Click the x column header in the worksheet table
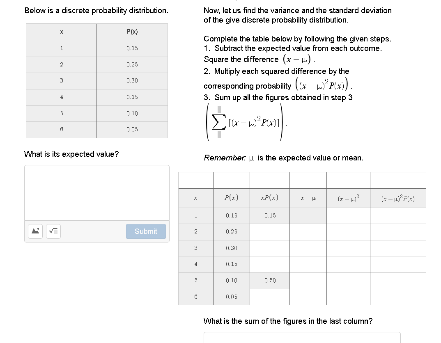The height and width of the screenshot is (343, 441). pyautogui.click(x=195, y=198)
